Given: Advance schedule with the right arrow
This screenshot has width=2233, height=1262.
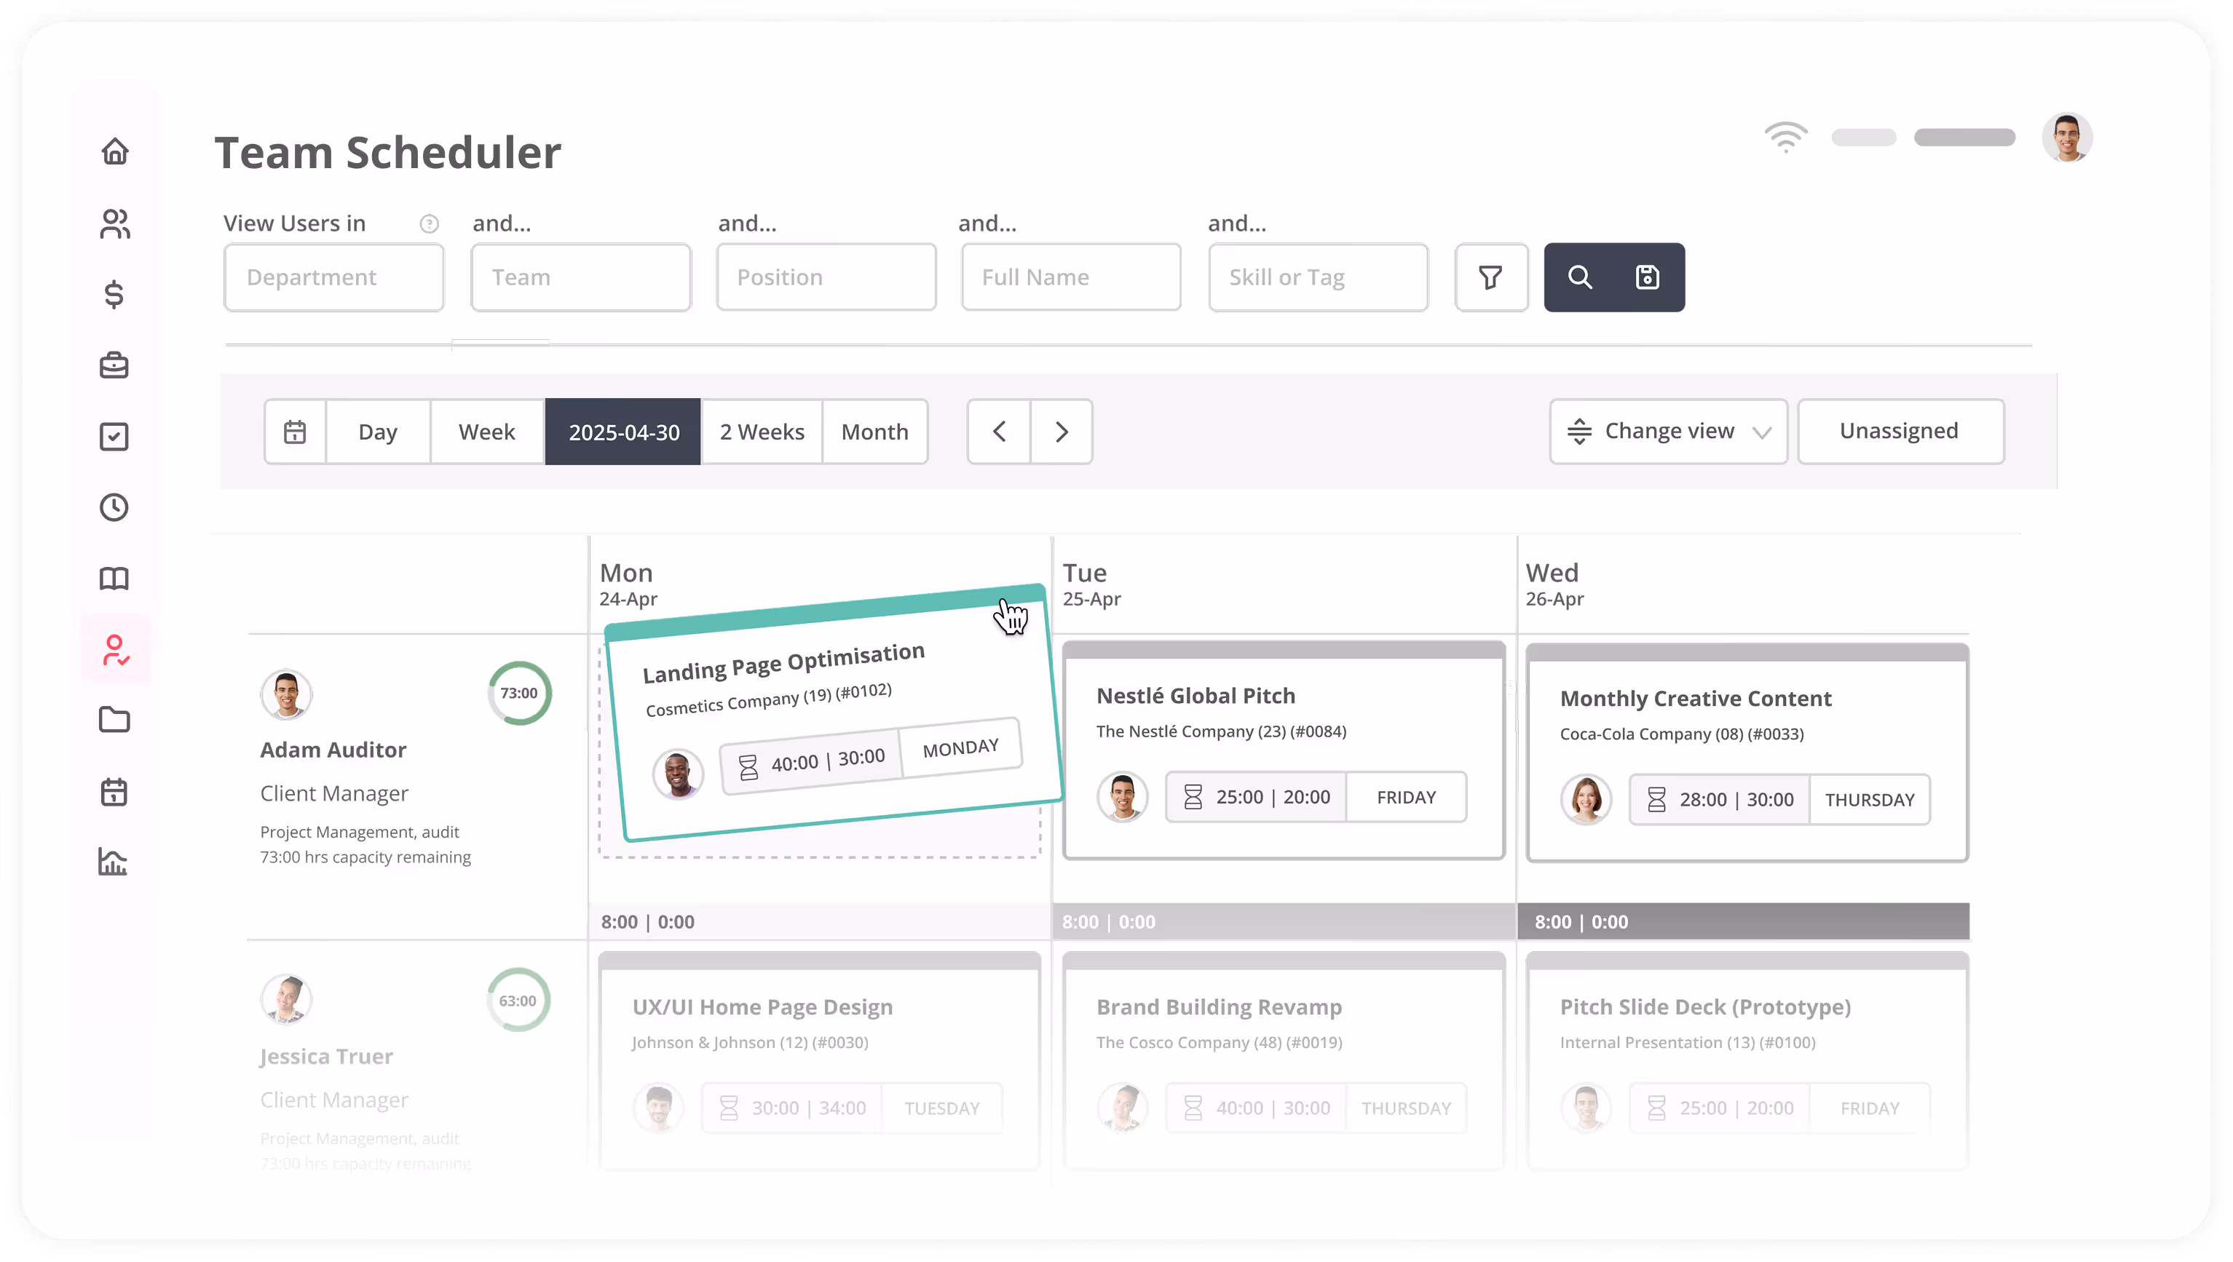Looking at the screenshot, I should point(1061,432).
